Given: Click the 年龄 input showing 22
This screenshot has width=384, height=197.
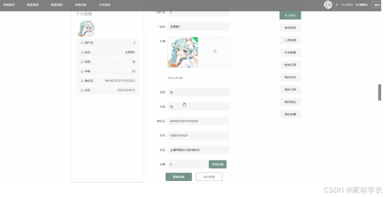Looking at the screenshot, I should [x=198, y=107].
